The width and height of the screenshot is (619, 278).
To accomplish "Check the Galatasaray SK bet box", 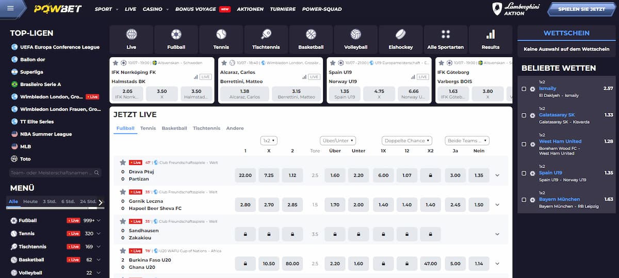I will tap(524, 115).
